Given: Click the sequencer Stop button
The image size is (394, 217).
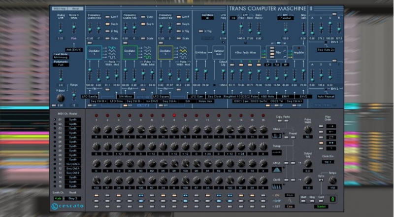Looking at the screenshot, I should (312, 201).
